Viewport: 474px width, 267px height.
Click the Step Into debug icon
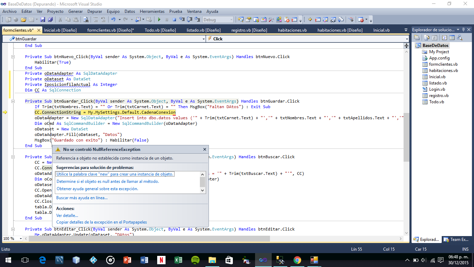point(182,19)
